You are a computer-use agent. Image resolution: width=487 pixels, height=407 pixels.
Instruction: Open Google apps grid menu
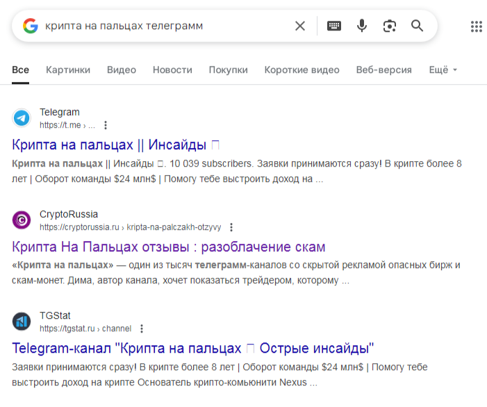(477, 26)
